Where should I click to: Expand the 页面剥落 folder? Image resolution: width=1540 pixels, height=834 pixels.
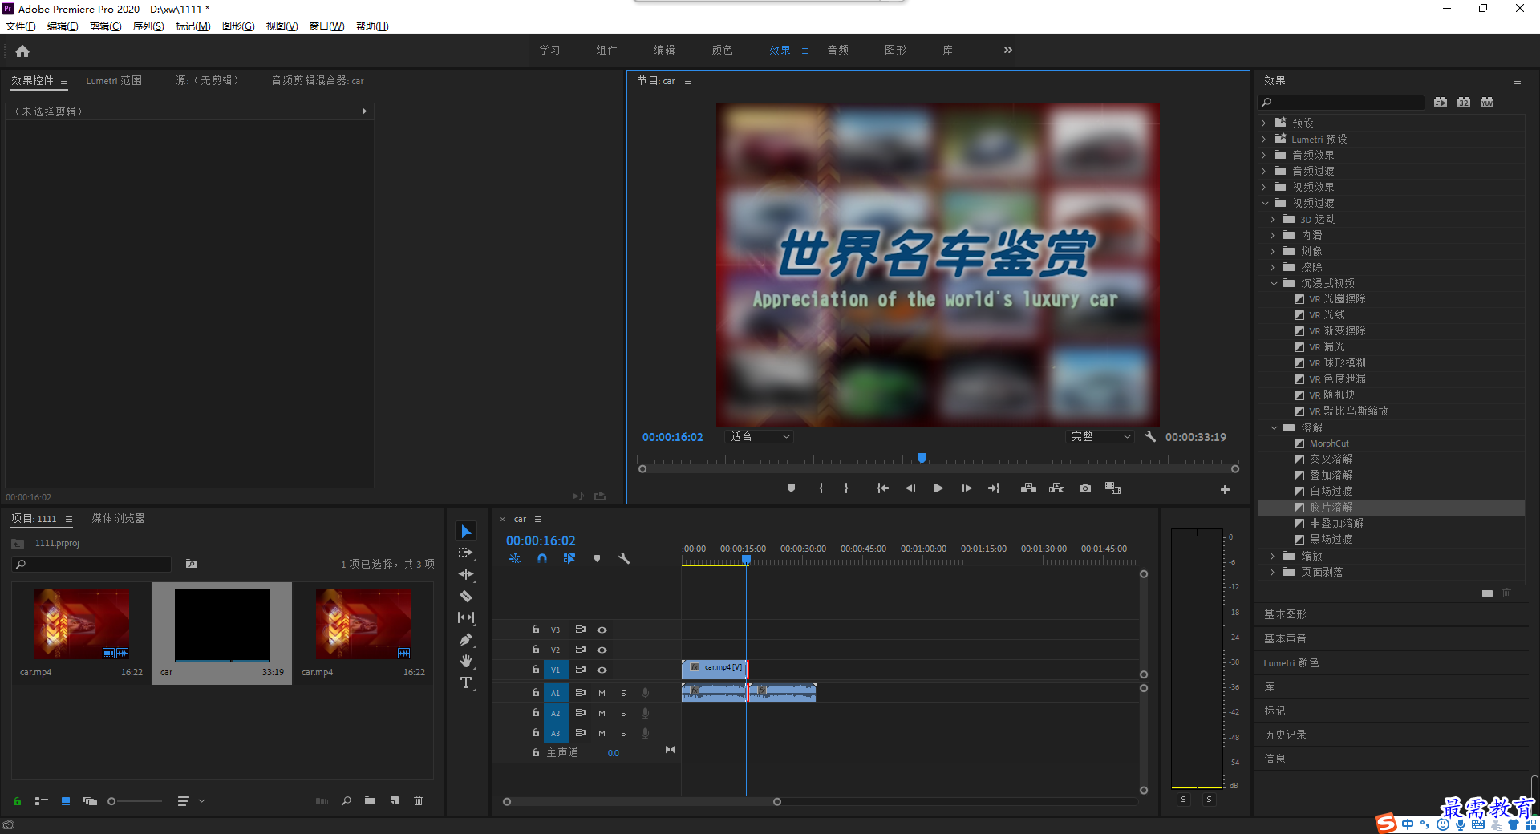point(1273,572)
